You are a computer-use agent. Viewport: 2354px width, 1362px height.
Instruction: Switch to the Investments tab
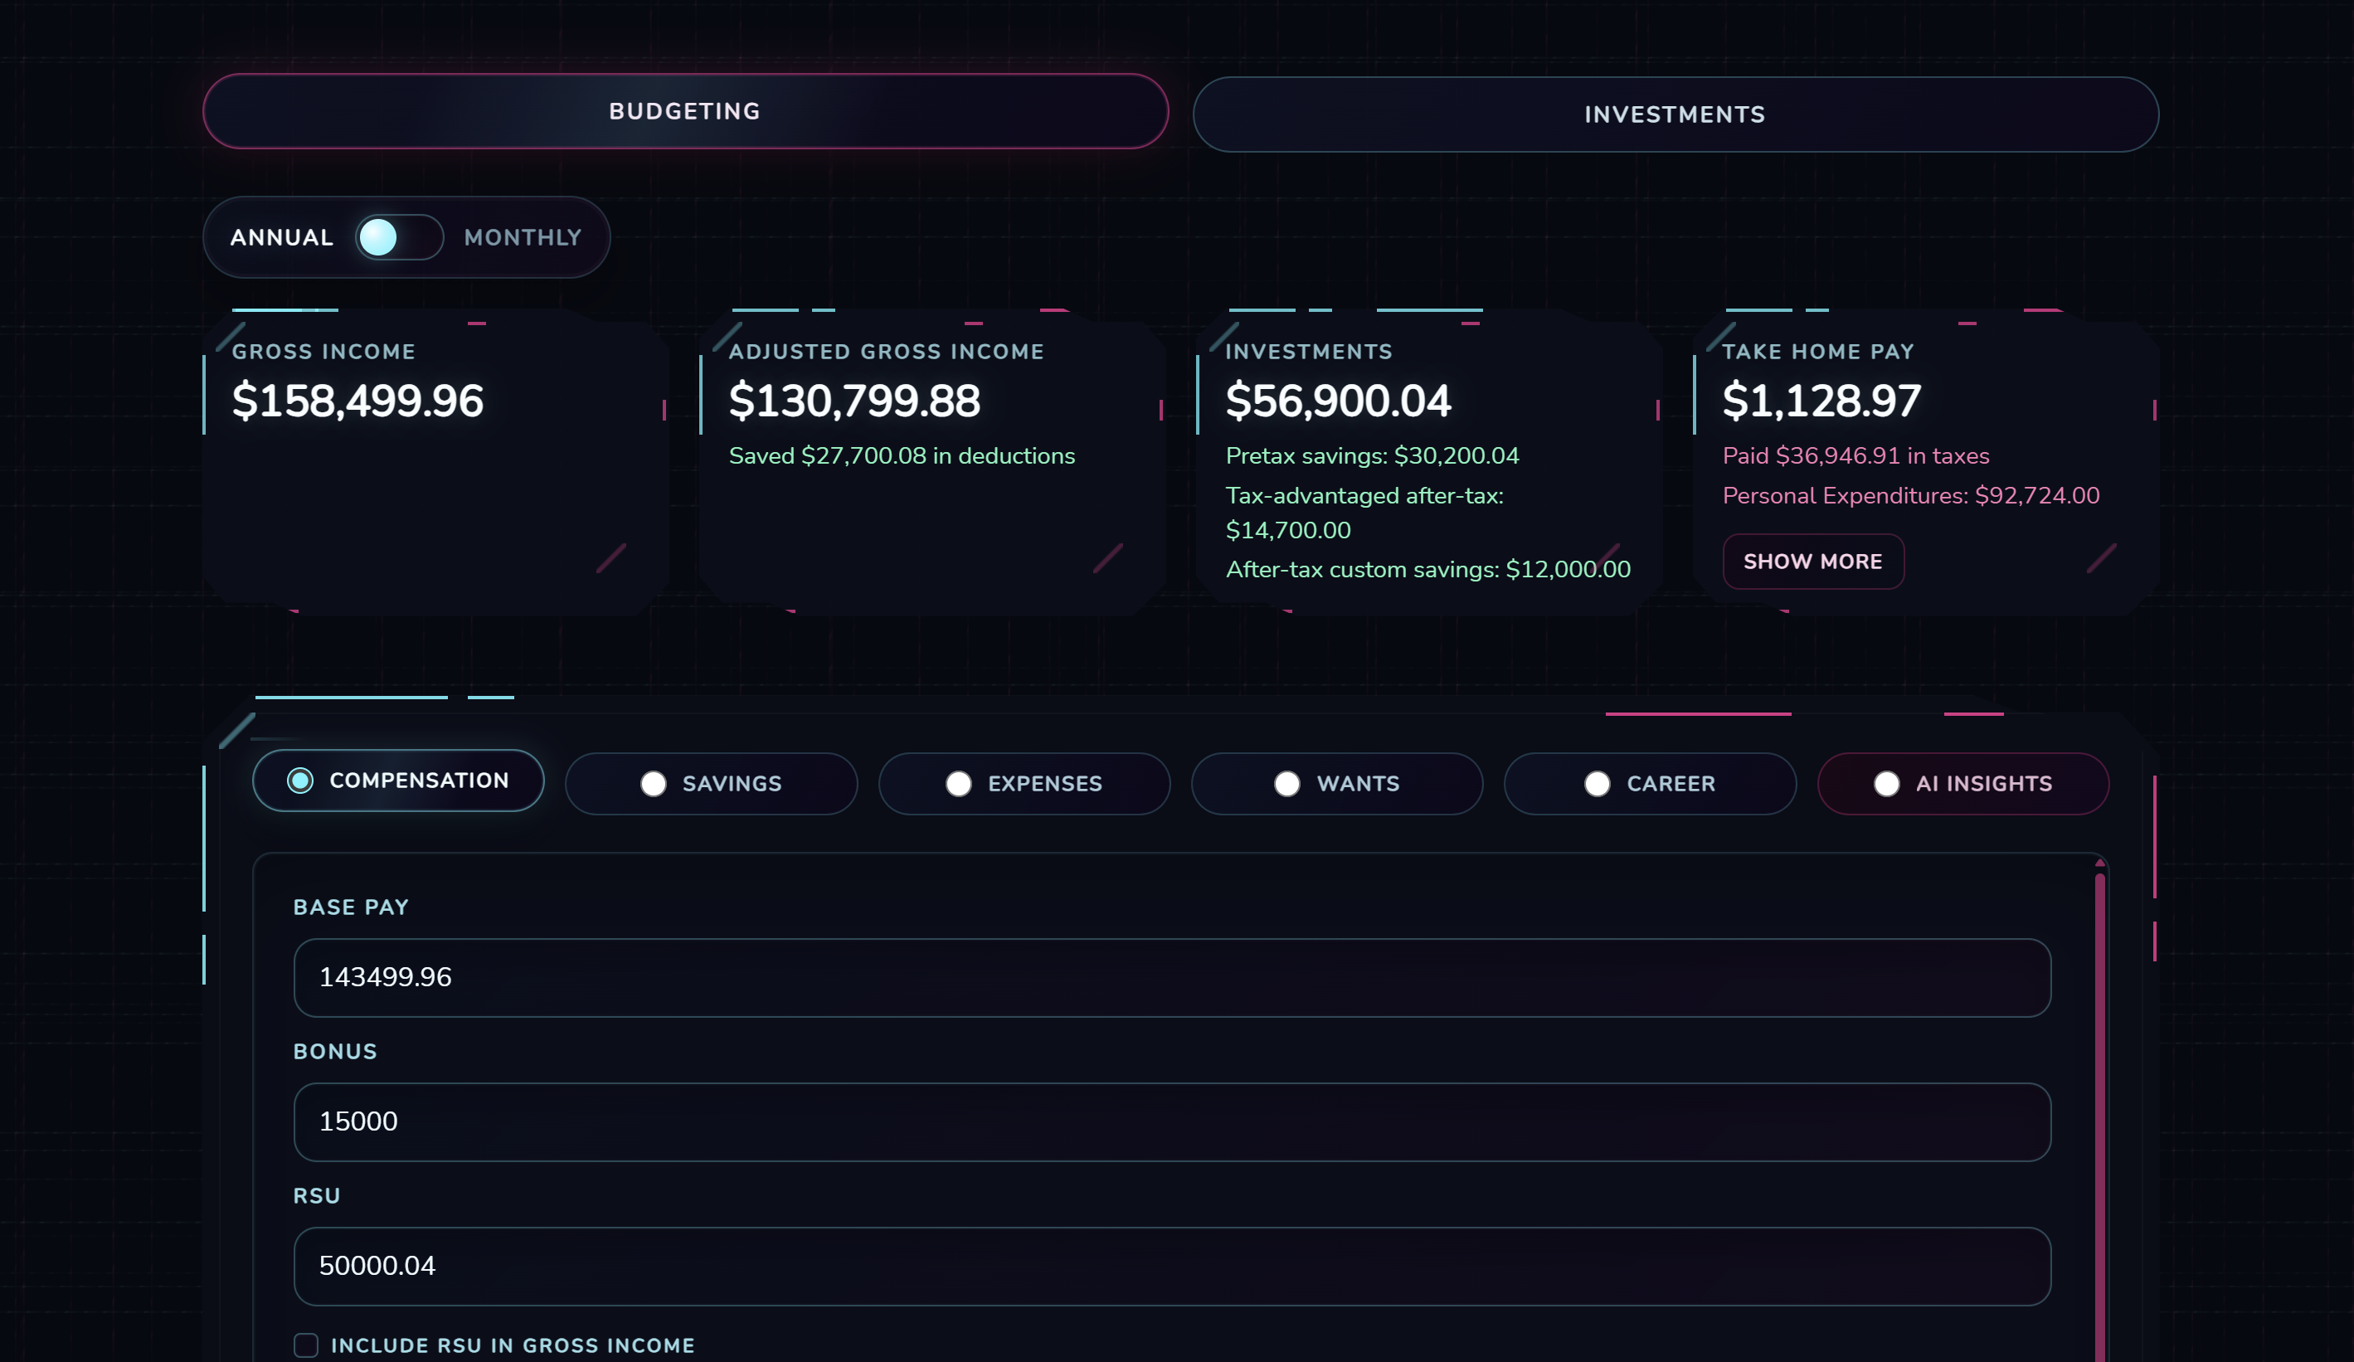coord(1674,114)
